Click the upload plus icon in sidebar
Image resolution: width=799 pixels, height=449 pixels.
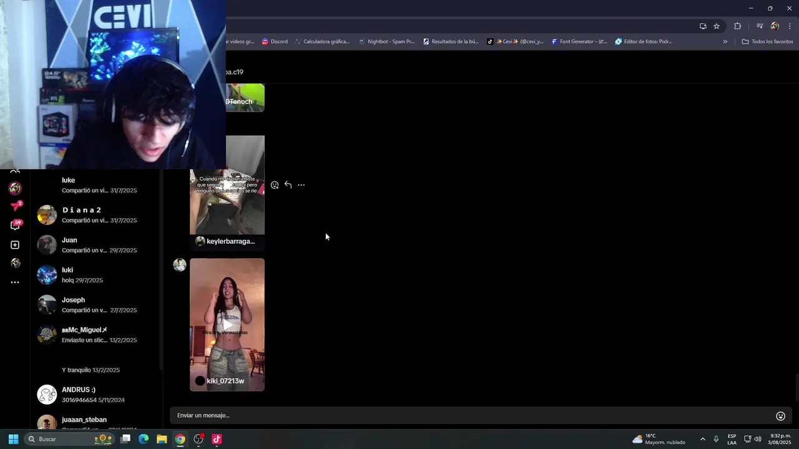tap(15, 245)
